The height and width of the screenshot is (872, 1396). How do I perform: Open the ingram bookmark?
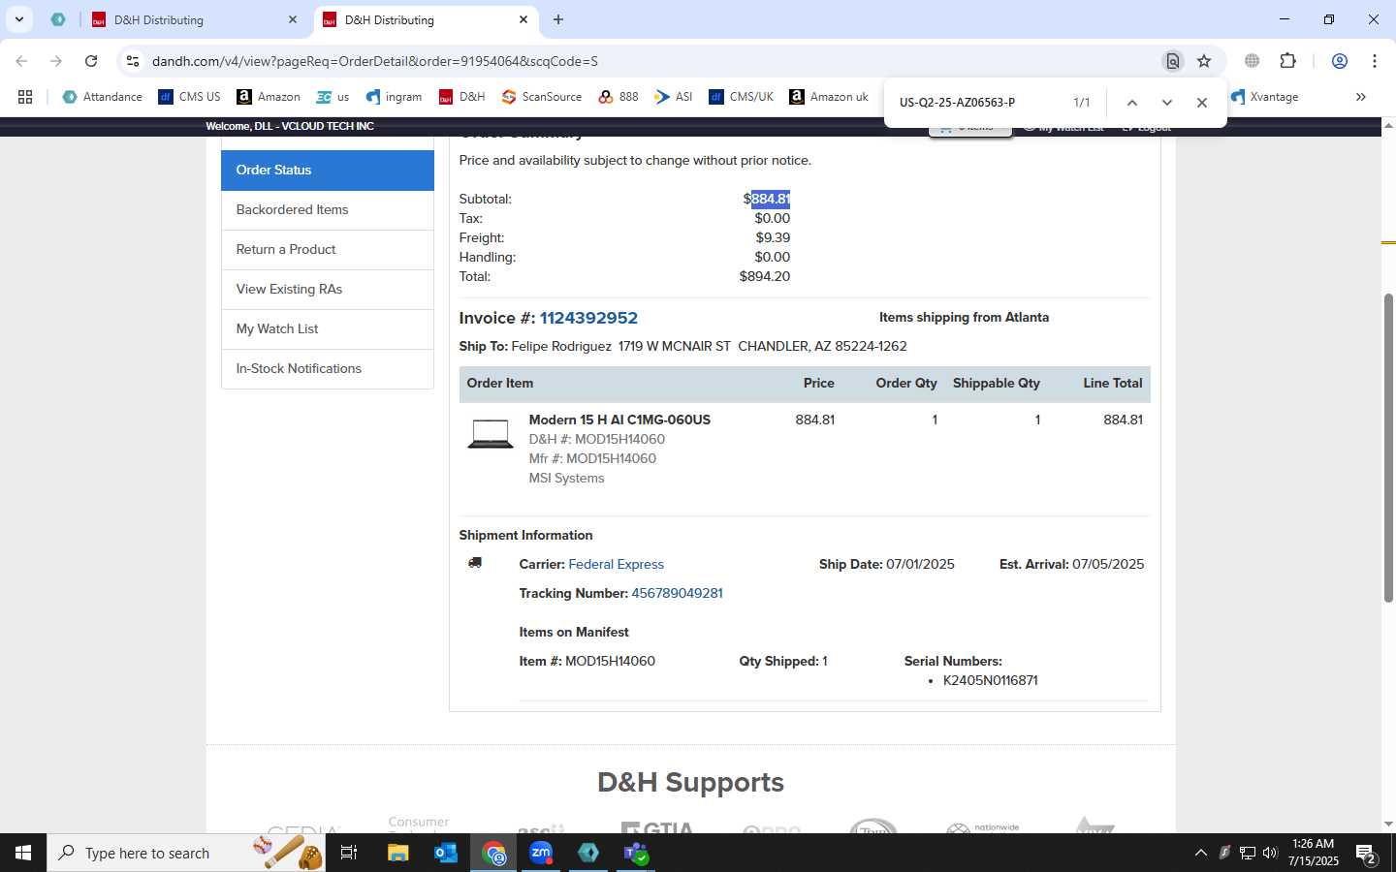click(x=394, y=97)
